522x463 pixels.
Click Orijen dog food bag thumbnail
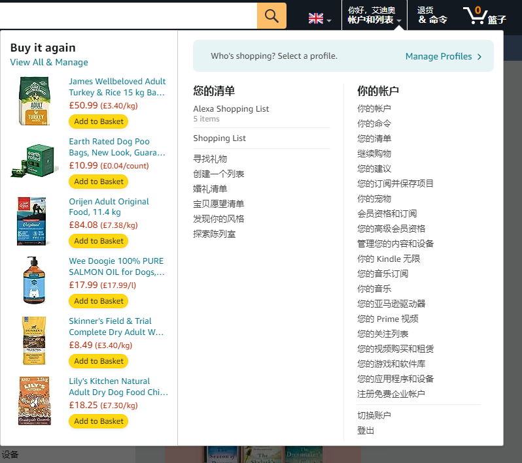(x=32, y=221)
